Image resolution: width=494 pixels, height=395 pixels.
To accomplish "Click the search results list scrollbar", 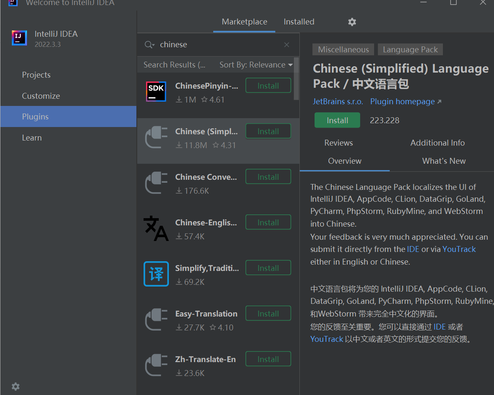I will click(296, 79).
